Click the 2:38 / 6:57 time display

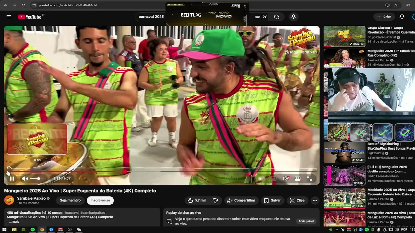tap(62, 179)
